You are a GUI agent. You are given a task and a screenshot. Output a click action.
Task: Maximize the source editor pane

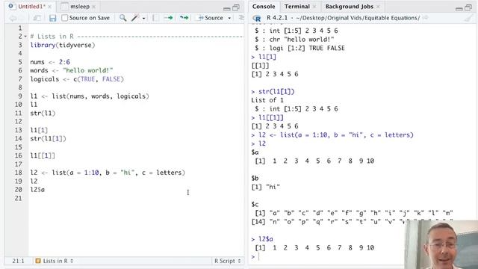(236, 7)
